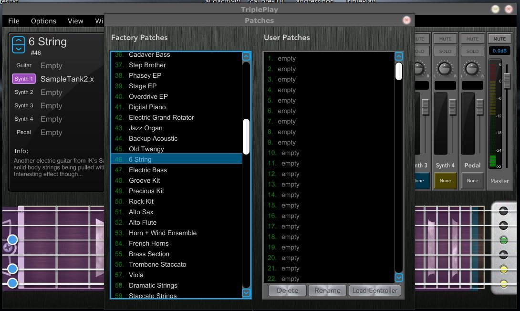This screenshot has height=311, width=520.
Task: Select factory patch Step Brother
Action: pos(177,65)
